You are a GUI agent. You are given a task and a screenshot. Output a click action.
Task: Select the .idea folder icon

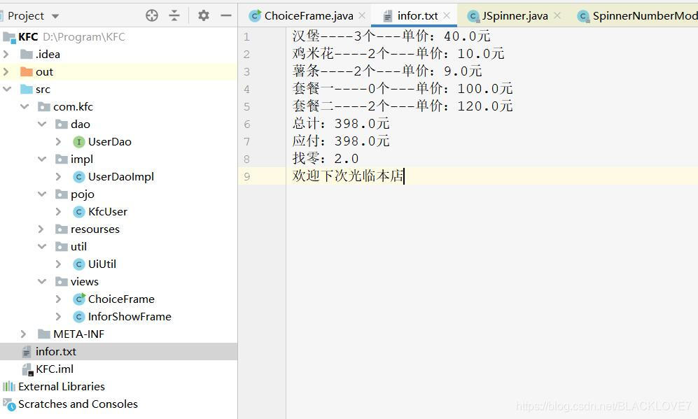point(27,55)
